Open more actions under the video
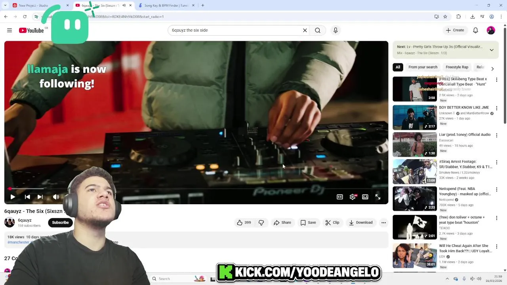507x285 pixels. [x=383, y=222]
